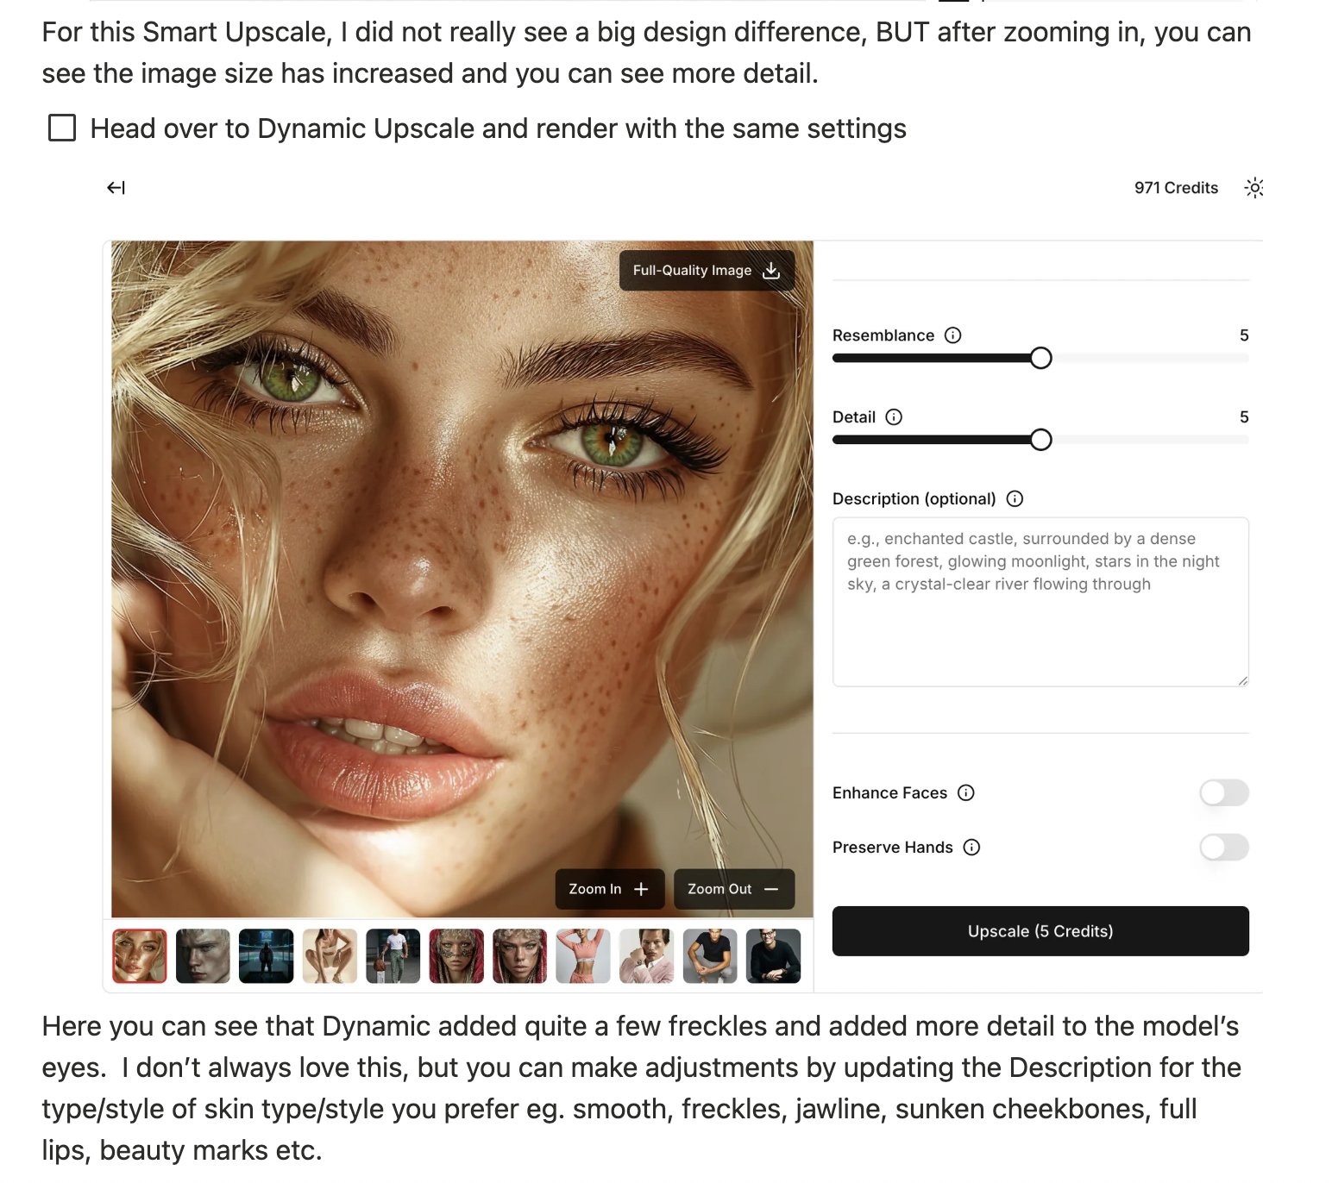Click the Detail info icon
The height and width of the screenshot is (1183, 1332).
pyautogui.click(x=895, y=417)
